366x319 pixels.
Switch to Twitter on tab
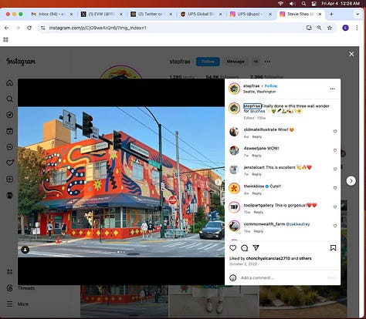(151, 14)
